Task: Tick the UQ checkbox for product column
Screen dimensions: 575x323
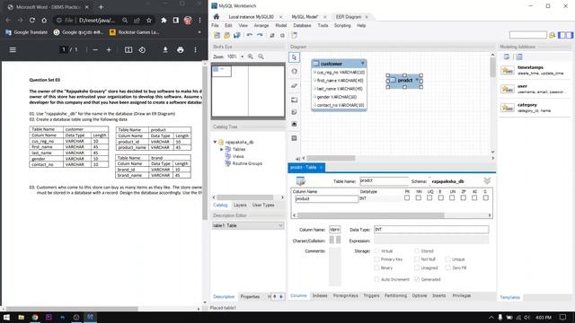Action: click(x=429, y=197)
